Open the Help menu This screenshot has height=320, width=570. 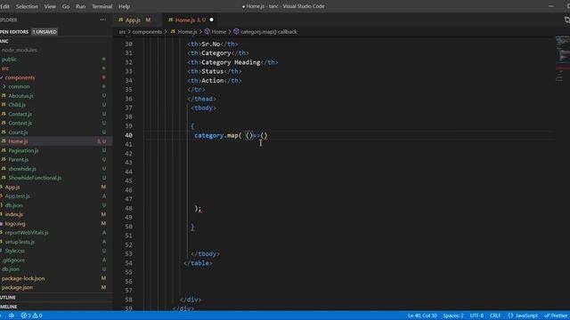125,6
